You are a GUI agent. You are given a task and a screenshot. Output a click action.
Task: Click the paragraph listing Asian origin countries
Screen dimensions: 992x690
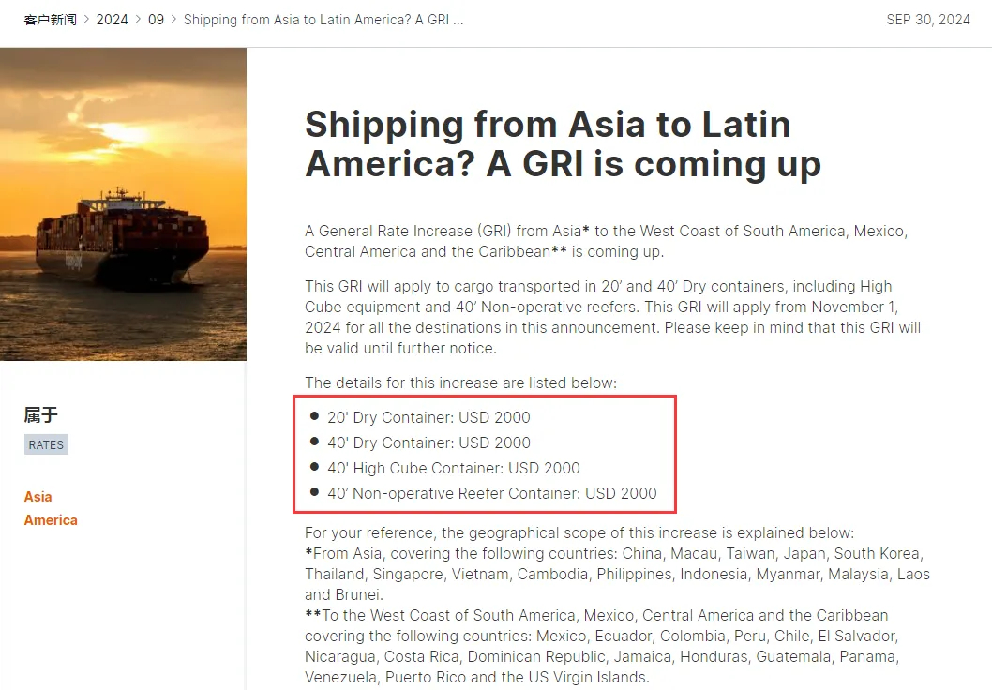(x=618, y=574)
